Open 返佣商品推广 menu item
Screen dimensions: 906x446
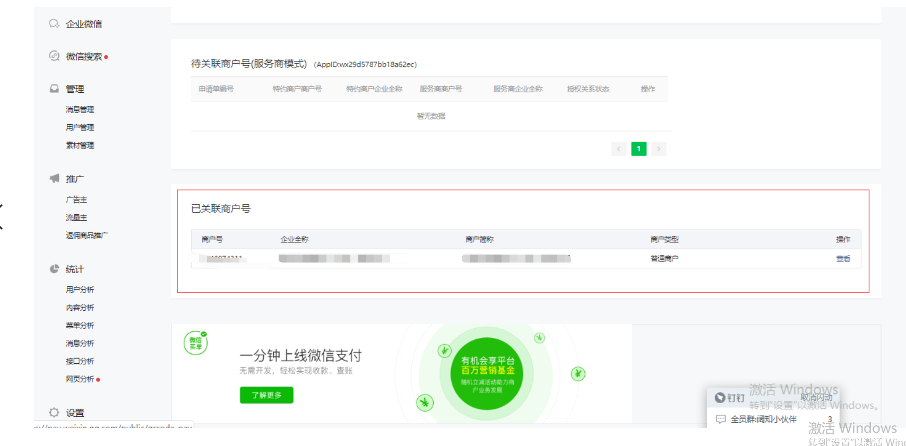coord(87,235)
